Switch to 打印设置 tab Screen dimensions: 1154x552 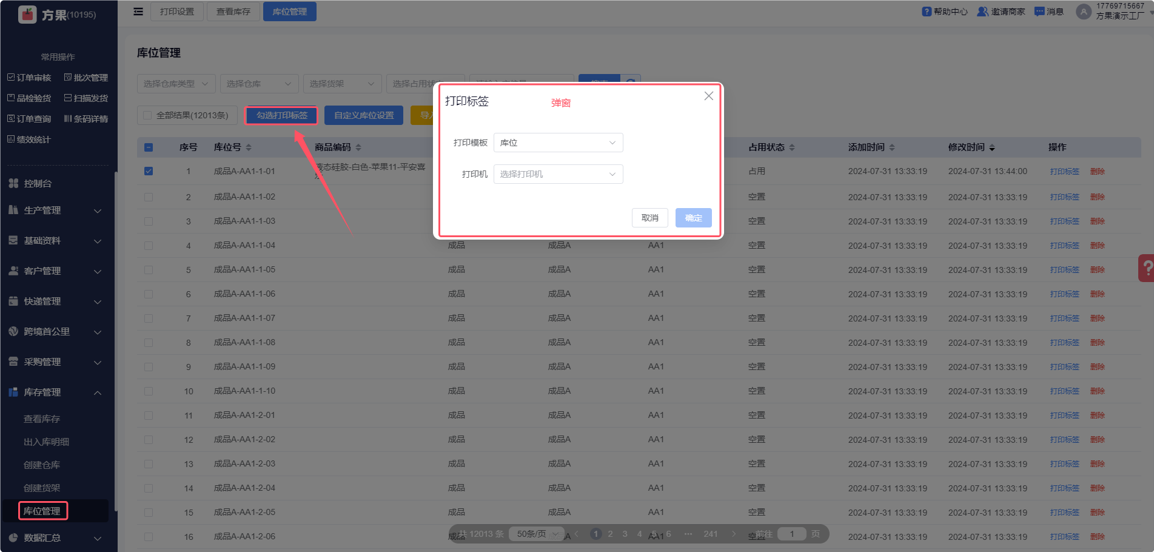pos(177,12)
